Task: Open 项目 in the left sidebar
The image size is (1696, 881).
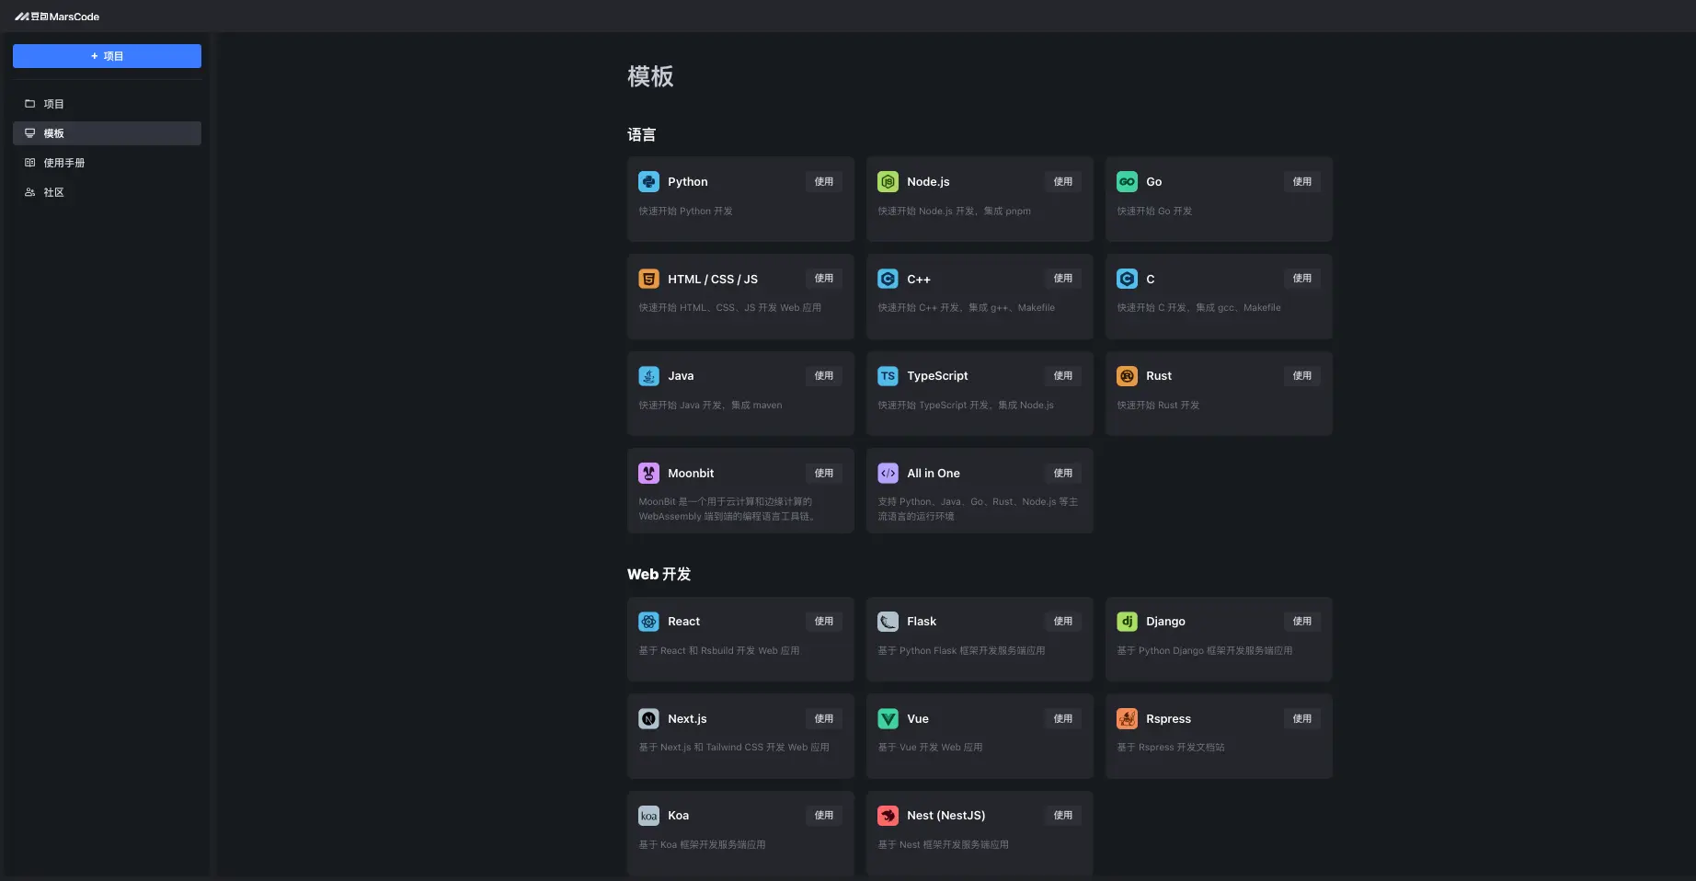Action: point(107,104)
